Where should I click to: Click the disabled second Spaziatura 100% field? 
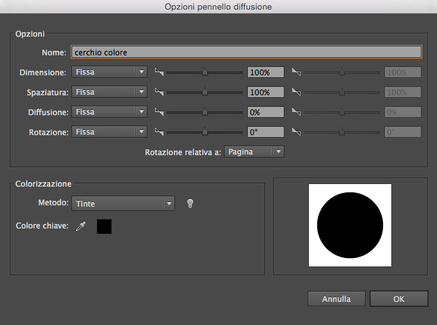(403, 92)
